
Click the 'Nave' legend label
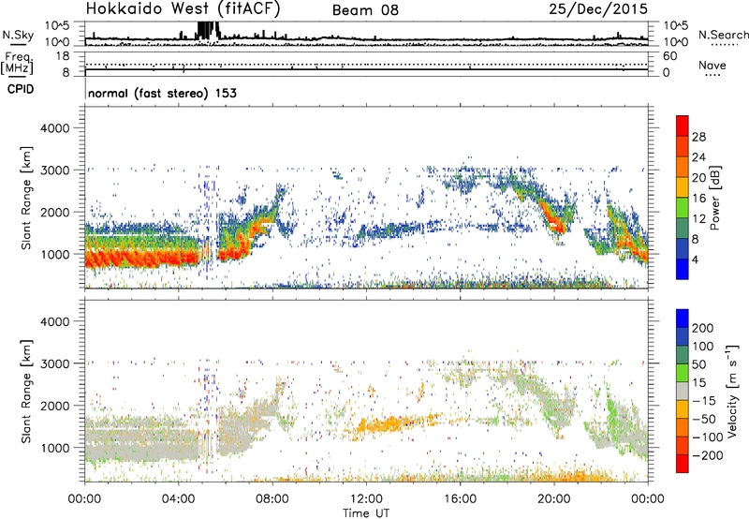[712, 65]
